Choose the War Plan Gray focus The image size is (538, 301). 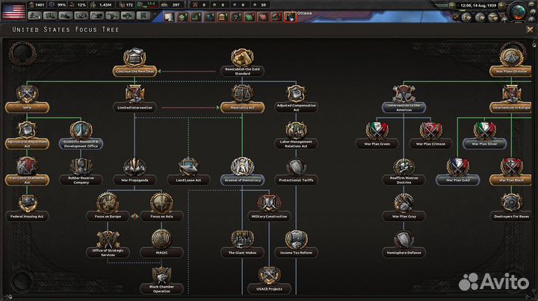coord(403,209)
